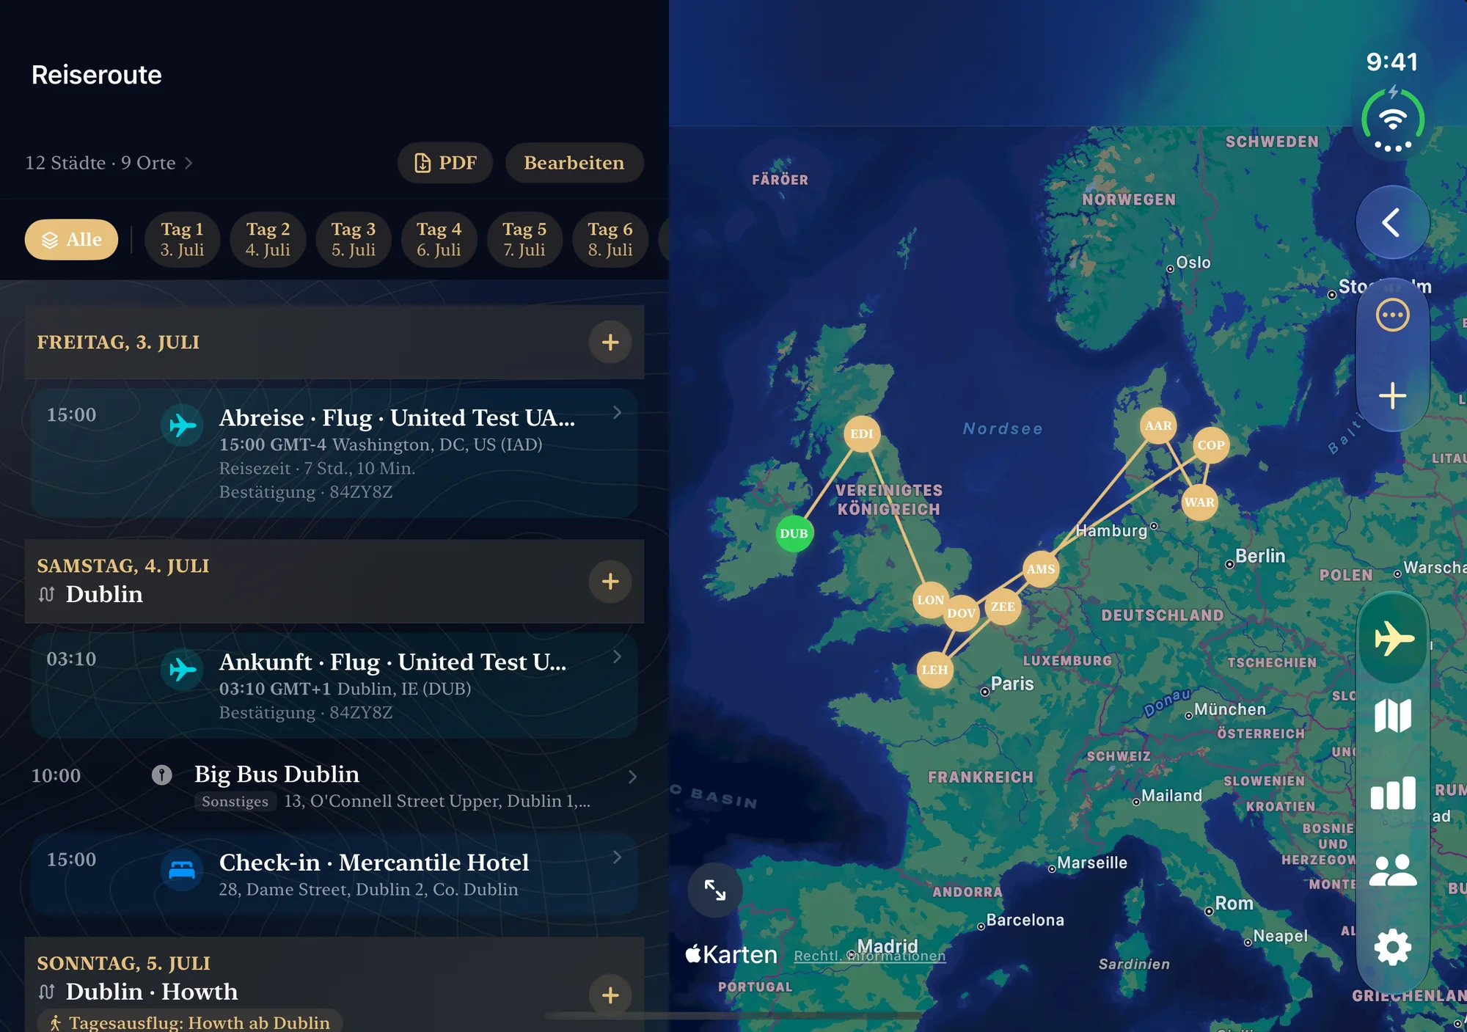This screenshot has width=1467, height=1032.
Task: Open the bar chart statistics icon
Action: coord(1392,793)
